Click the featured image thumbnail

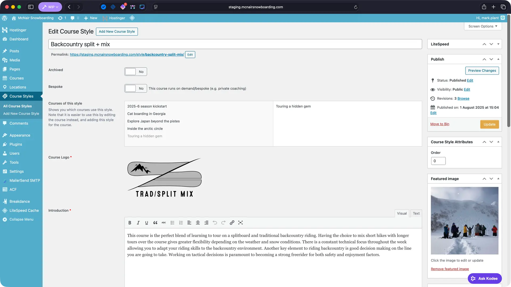464,221
